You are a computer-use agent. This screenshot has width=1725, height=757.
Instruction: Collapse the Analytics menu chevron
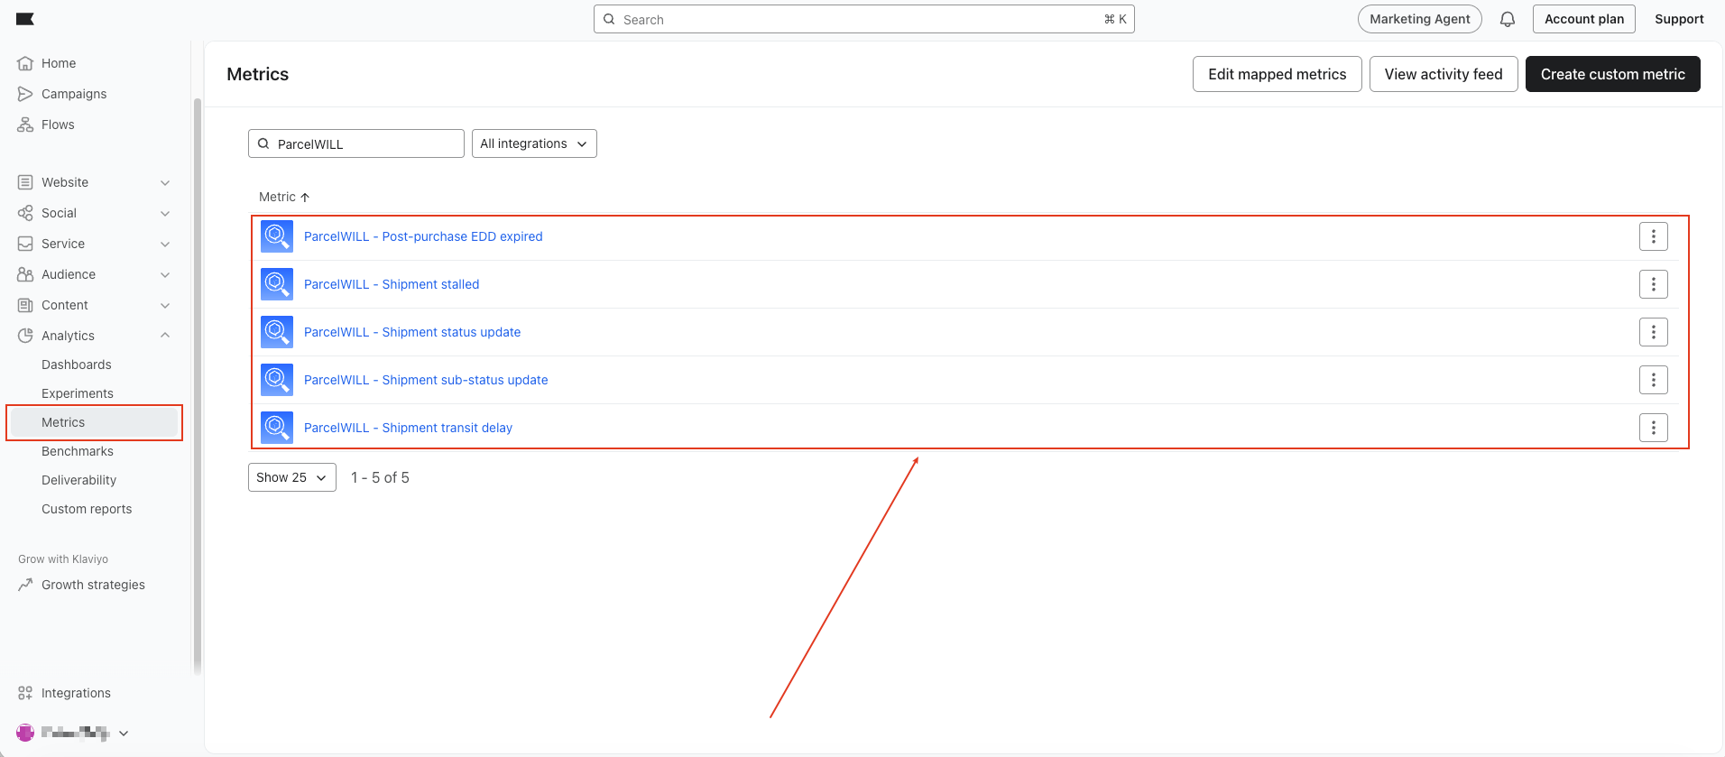[x=165, y=336]
